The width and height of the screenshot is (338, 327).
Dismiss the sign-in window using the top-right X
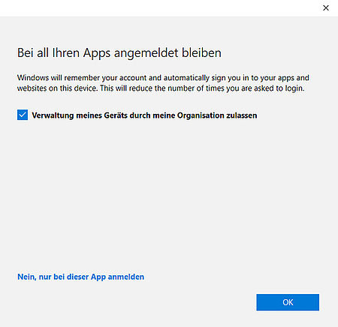326,8
